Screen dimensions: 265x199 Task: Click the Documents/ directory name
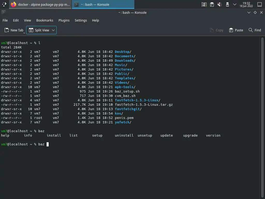[125, 56]
